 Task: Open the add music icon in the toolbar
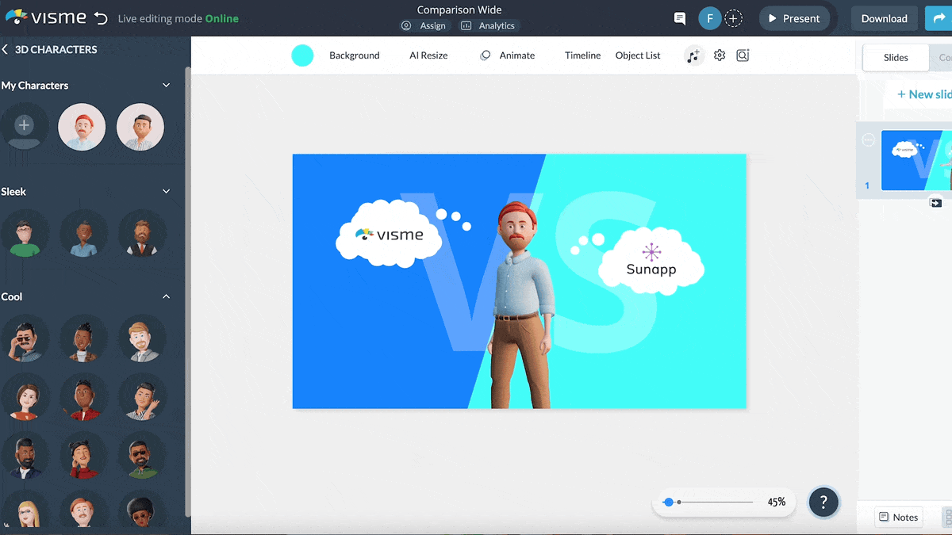coord(693,55)
